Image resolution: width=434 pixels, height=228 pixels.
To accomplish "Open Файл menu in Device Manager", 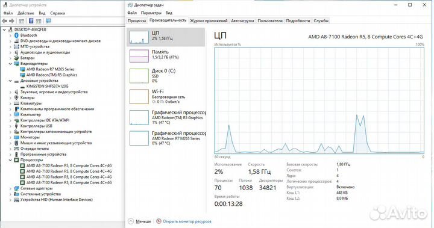I will [x=8, y=13].
